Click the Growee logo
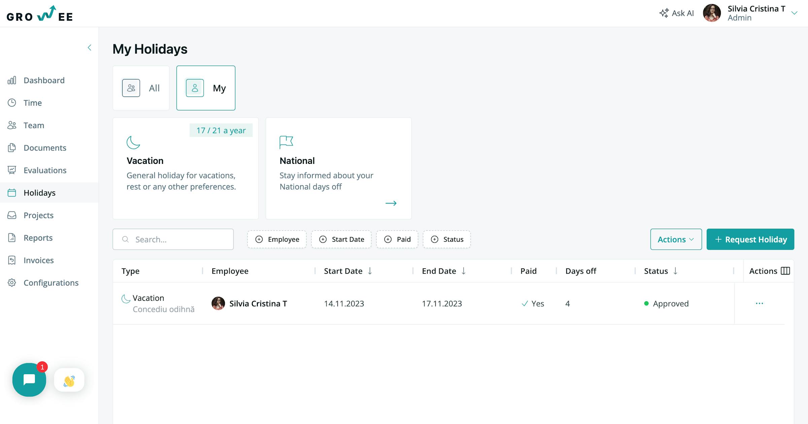Screen dimensions: 808x424 tap(39, 14)
